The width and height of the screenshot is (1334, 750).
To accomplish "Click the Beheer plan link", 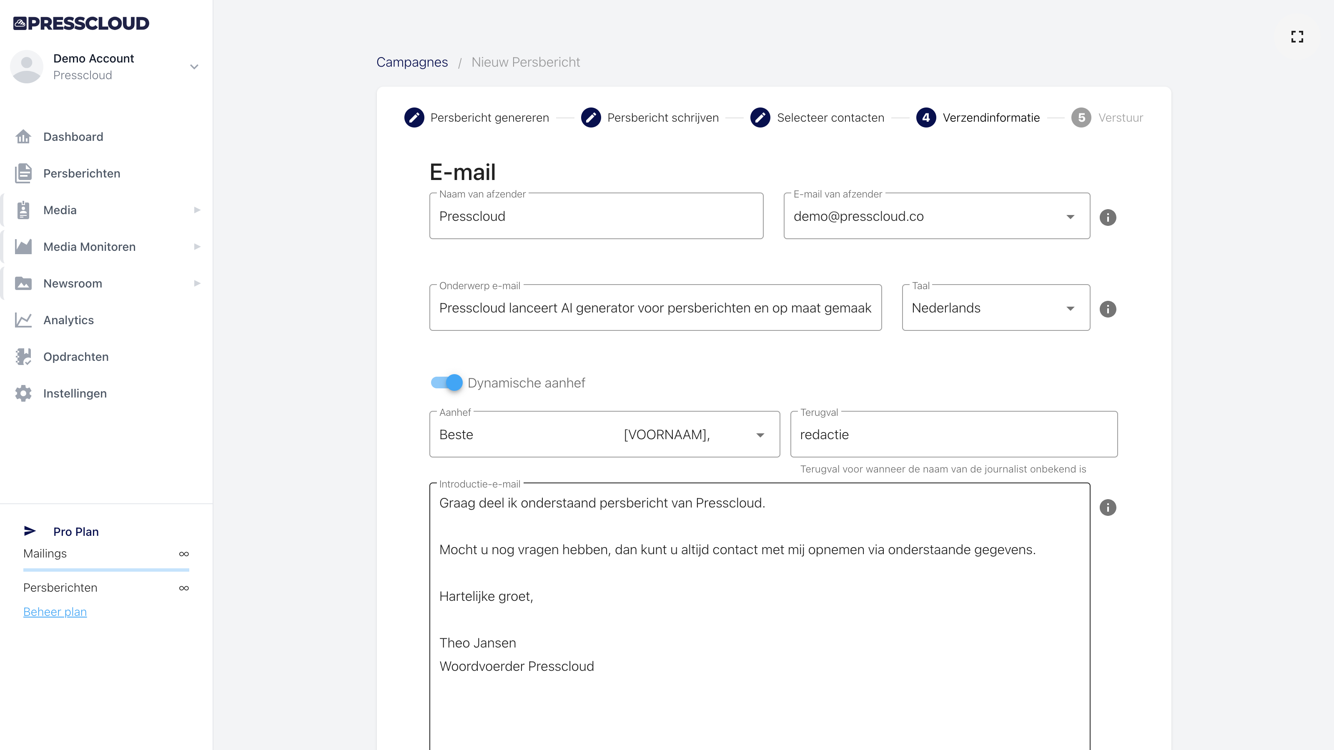I will pyautogui.click(x=55, y=612).
